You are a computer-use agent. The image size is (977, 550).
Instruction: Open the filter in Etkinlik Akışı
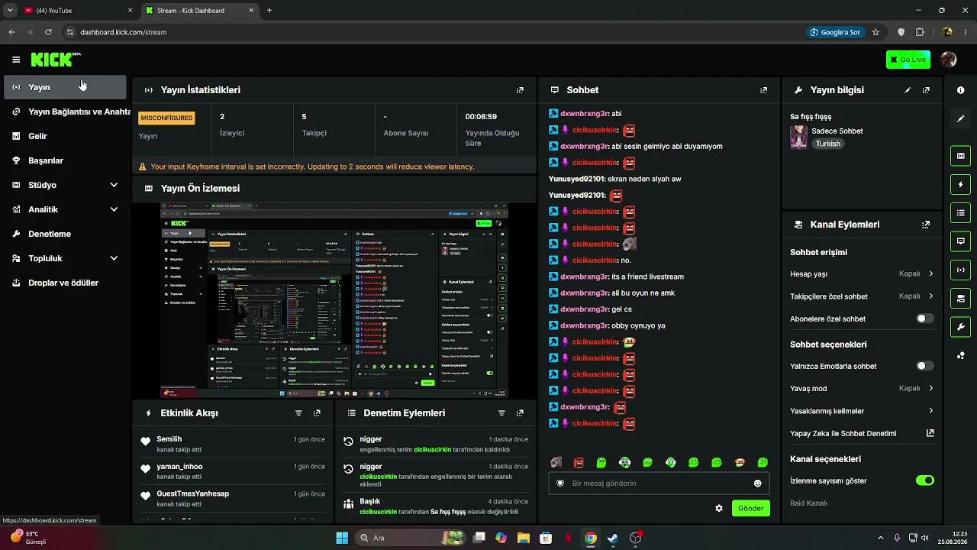(298, 413)
